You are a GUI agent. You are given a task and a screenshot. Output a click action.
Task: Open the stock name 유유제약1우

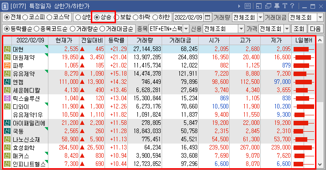28,115
